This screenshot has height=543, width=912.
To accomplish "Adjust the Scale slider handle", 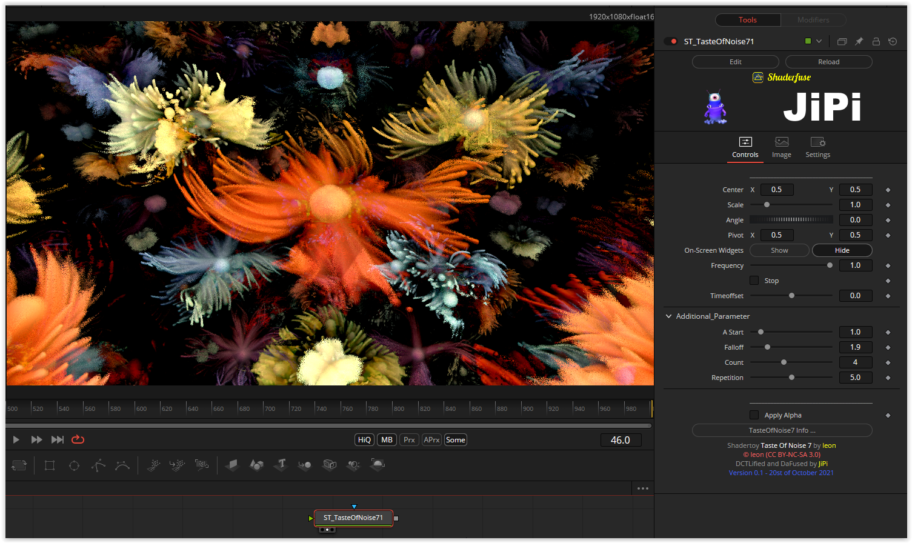I will tap(767, 205).
